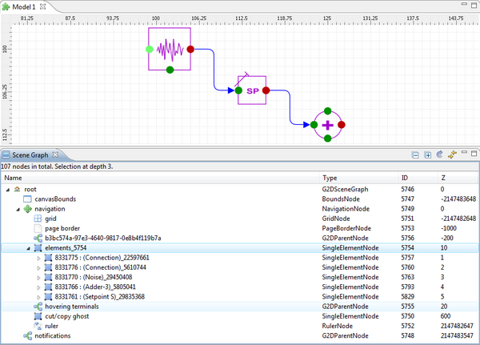Click the light green terminal left of Noise block

click(150, 50)
